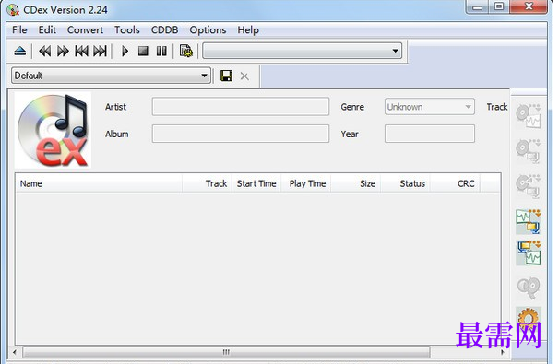Sort by the Play Time column
The image size is (559, 364).
[306, 183]
